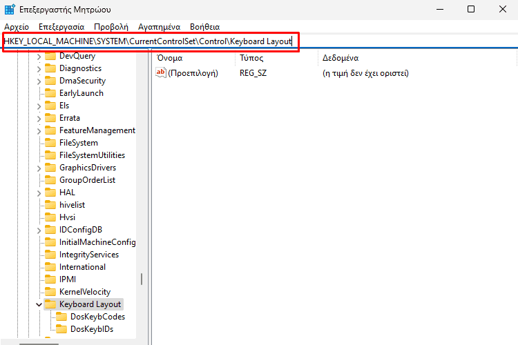The image size is (518, 345).
Task: Click the FileSystemUtilities folder icon
Action: click(50, 155)
